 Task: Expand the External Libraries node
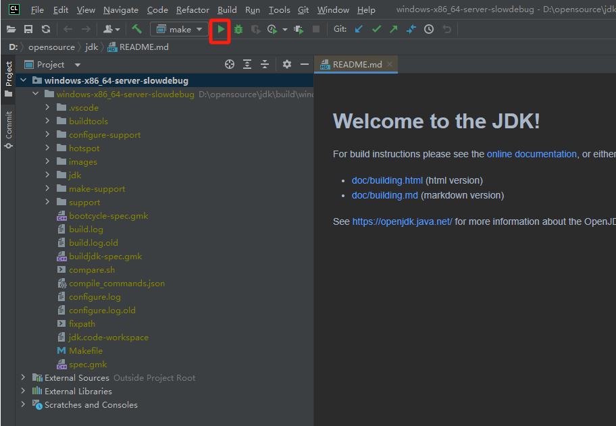point(23,391)
